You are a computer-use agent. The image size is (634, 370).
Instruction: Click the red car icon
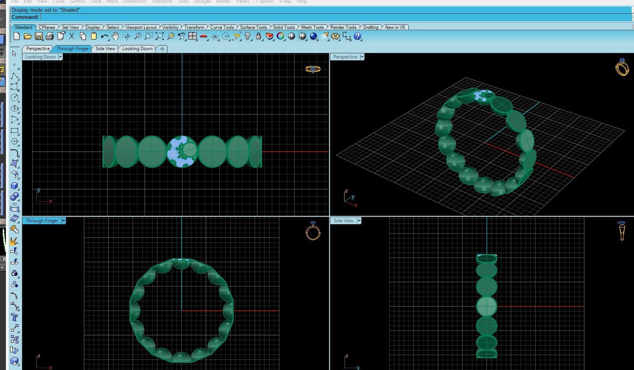click(x=203, y=36)
